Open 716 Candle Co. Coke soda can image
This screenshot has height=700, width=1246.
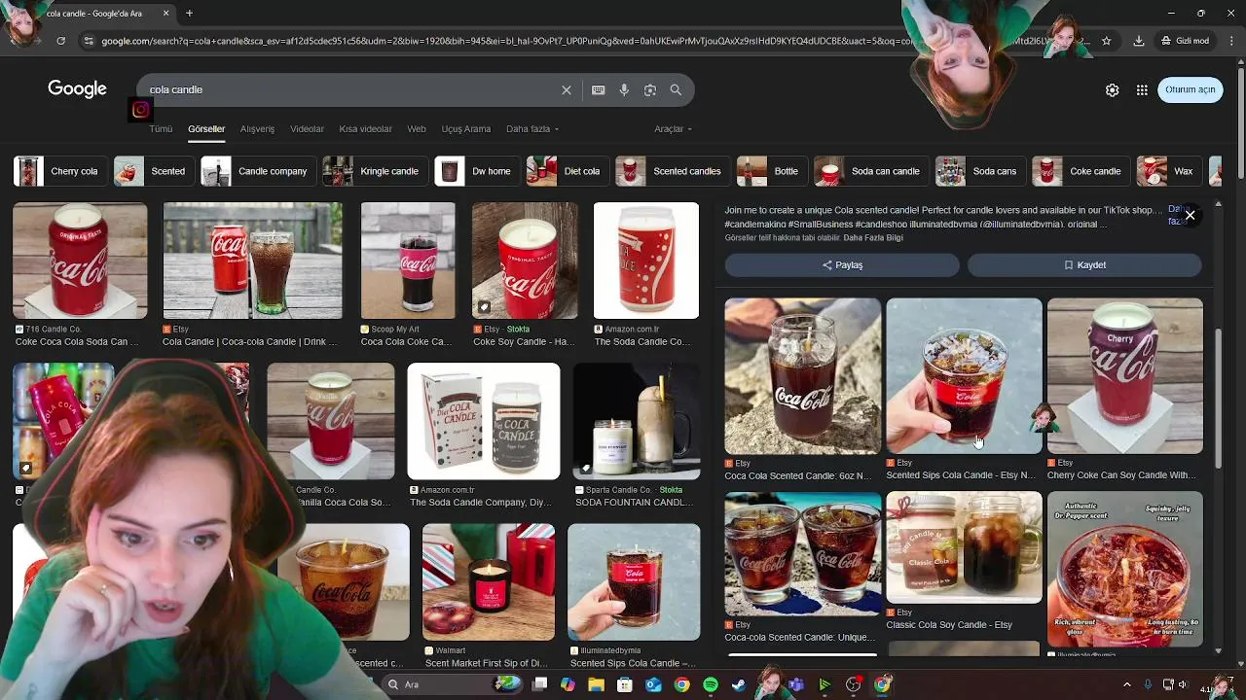[80, 261]
